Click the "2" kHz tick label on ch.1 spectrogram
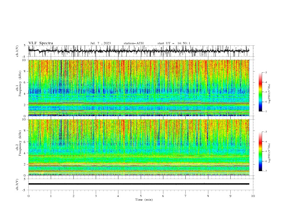This screenshot has height=220, width=285. [25, 105]
